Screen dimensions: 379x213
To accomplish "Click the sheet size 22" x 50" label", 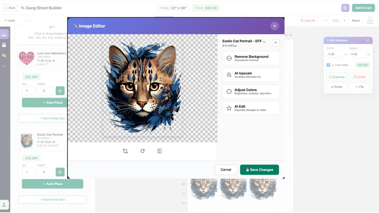I will tap(173, 8).
